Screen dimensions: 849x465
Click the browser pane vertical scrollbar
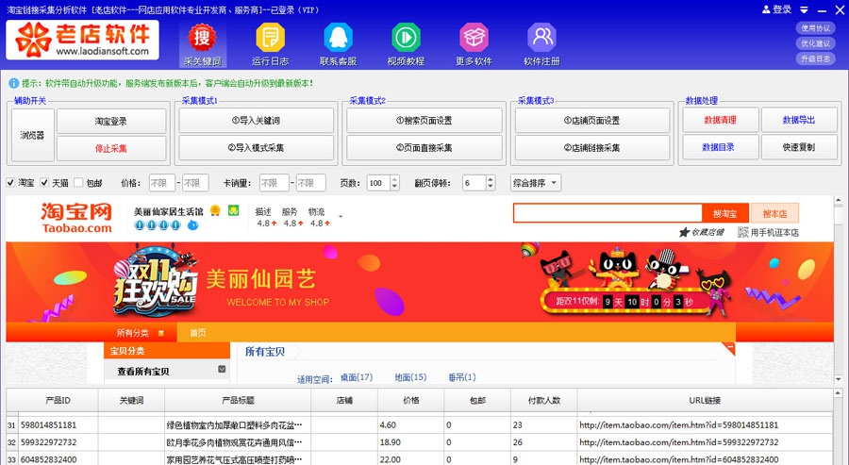(839, 290)
